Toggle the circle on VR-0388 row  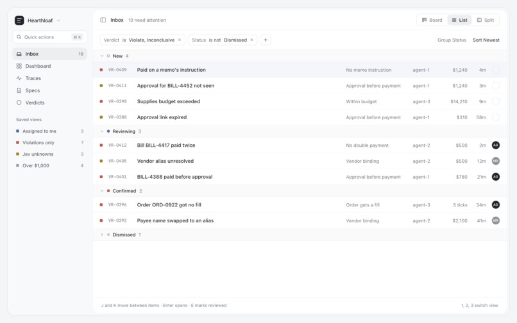click(496, 117)
